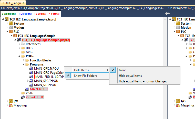Select MAIN_ST.TcPOU tree item
Screen dimensions: 195x119
pyautogui.click(x=45, y=85)
